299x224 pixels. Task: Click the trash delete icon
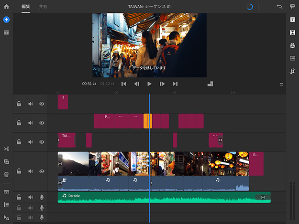click(6, 175)
